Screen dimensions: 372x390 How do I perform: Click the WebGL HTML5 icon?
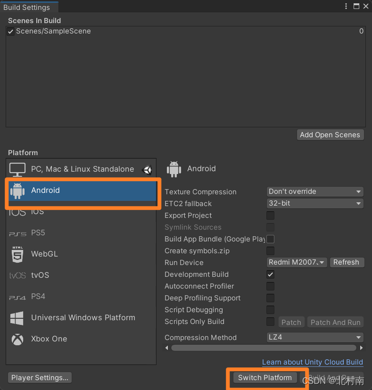coord(17,254)
